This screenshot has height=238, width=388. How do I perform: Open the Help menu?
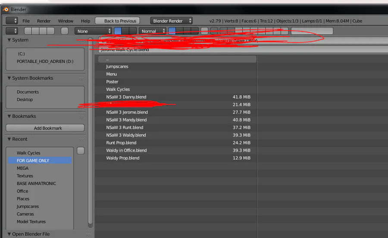(85, 21)
